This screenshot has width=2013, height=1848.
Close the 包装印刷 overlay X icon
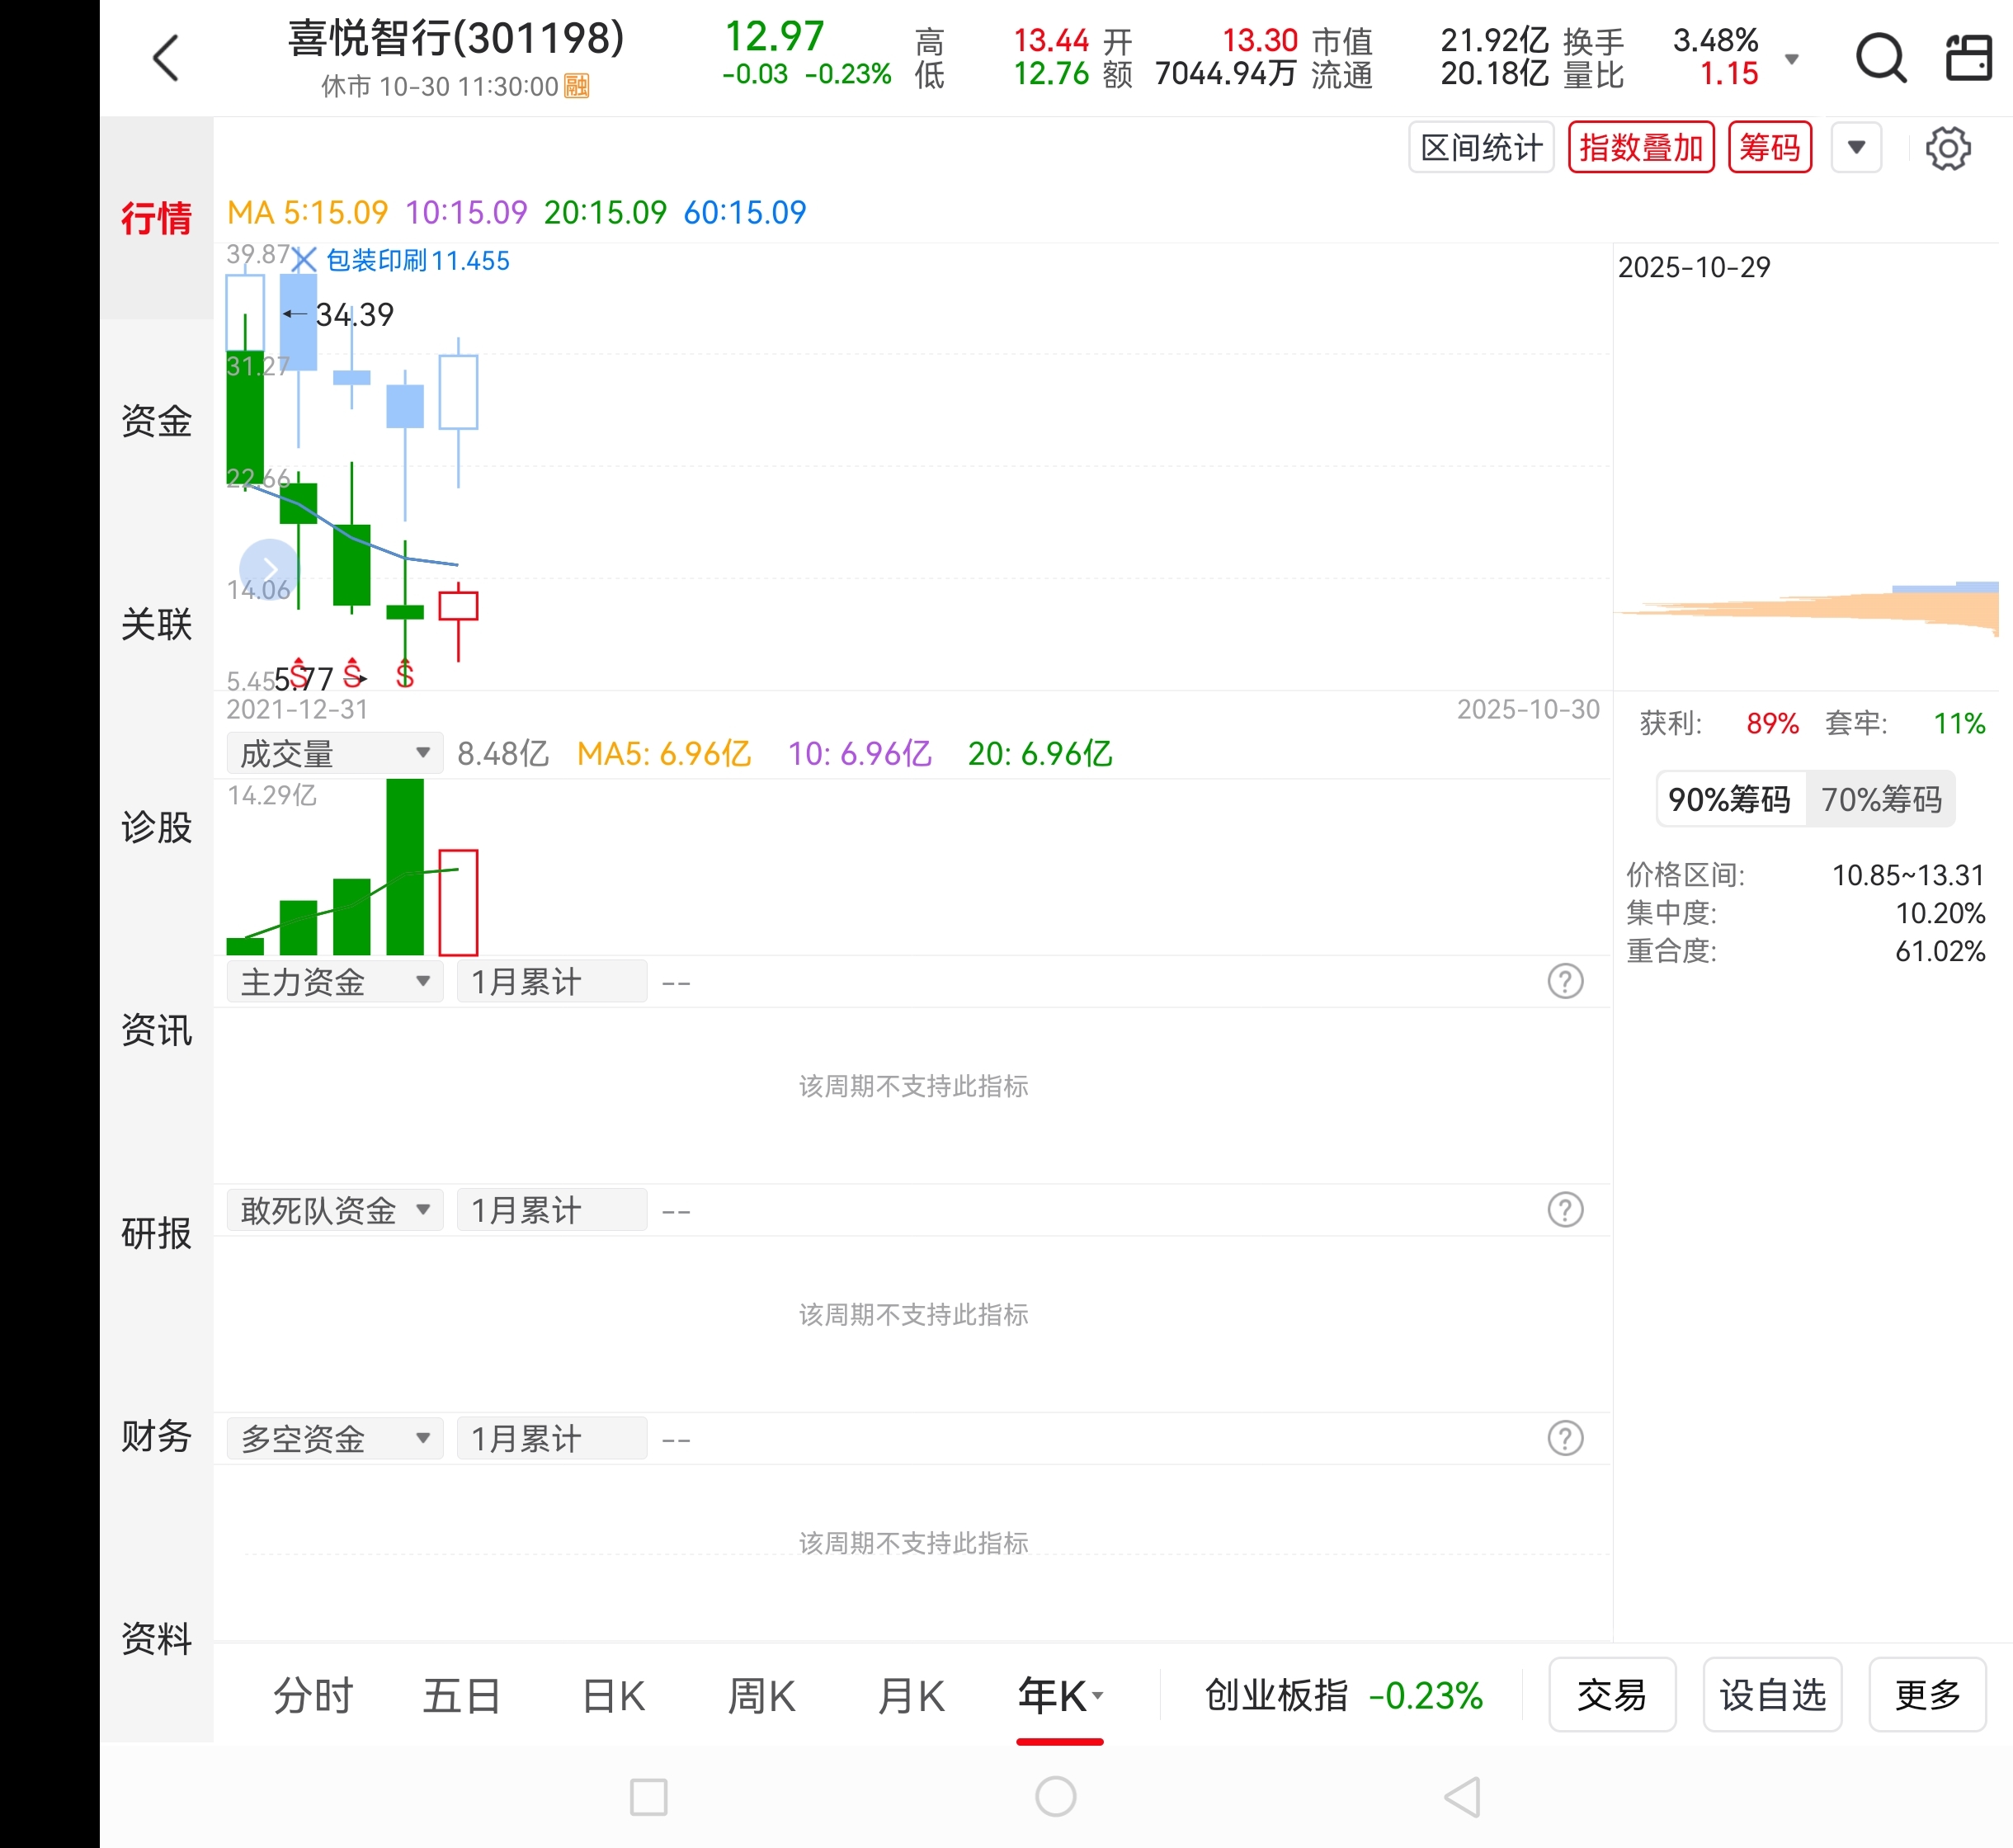304,260
